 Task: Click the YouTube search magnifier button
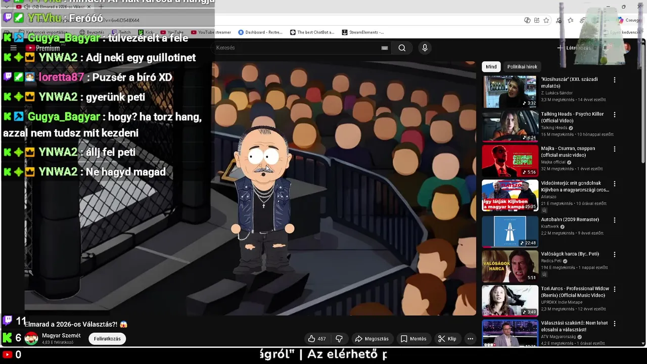[x=402, y=48]
